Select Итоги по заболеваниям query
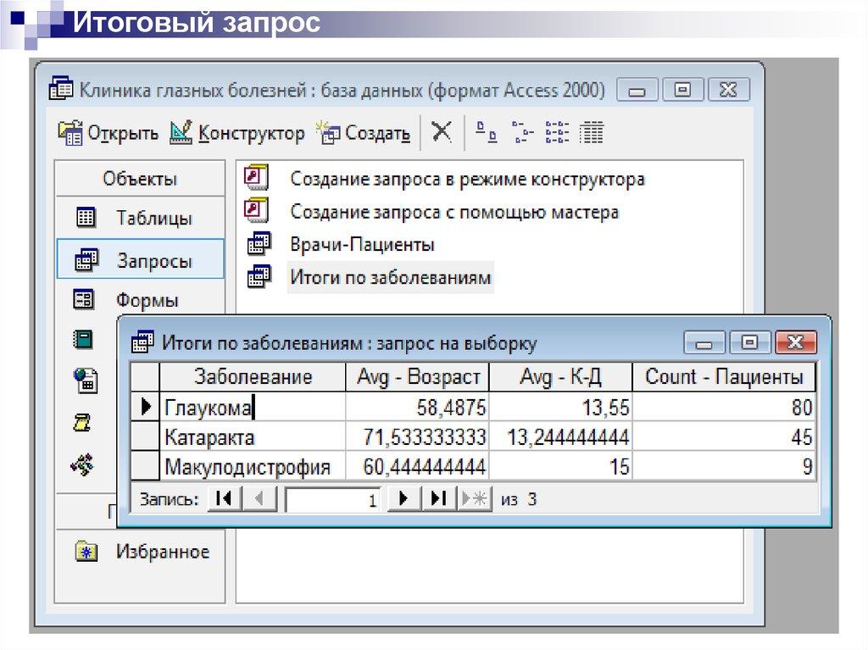 [x=390, y=277]
